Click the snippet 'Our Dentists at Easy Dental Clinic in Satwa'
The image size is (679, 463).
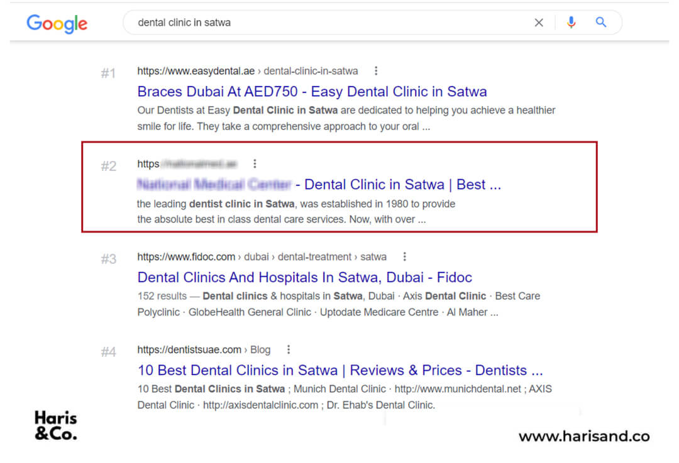pos(346,118)
